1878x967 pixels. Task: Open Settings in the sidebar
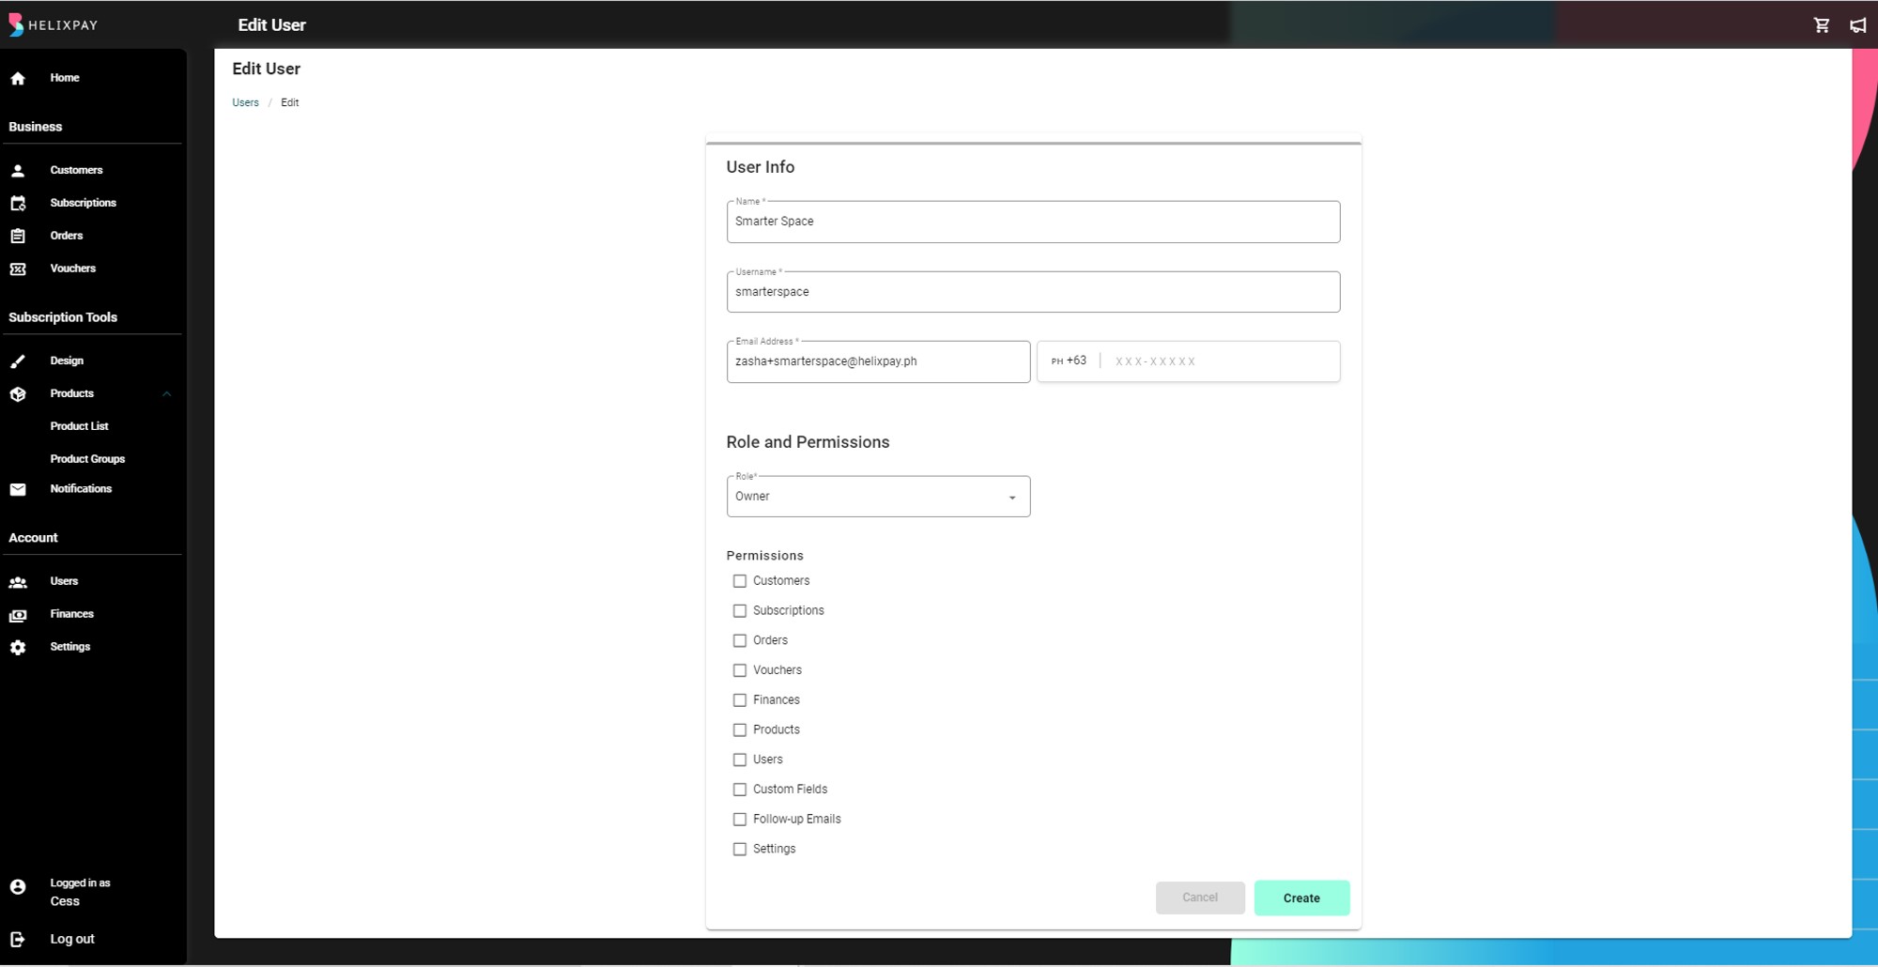pyautogui.click(x=70, y=647)
